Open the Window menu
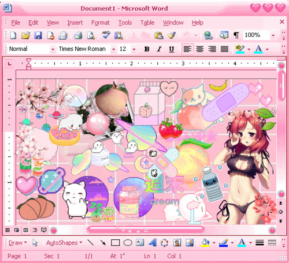This screenshot has height=263, width=289. [x=173, y=22]
